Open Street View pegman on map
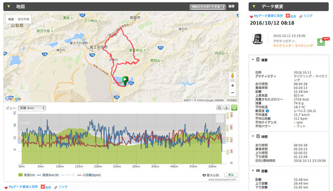Viewport: 333px width, 191px height. 233,76
